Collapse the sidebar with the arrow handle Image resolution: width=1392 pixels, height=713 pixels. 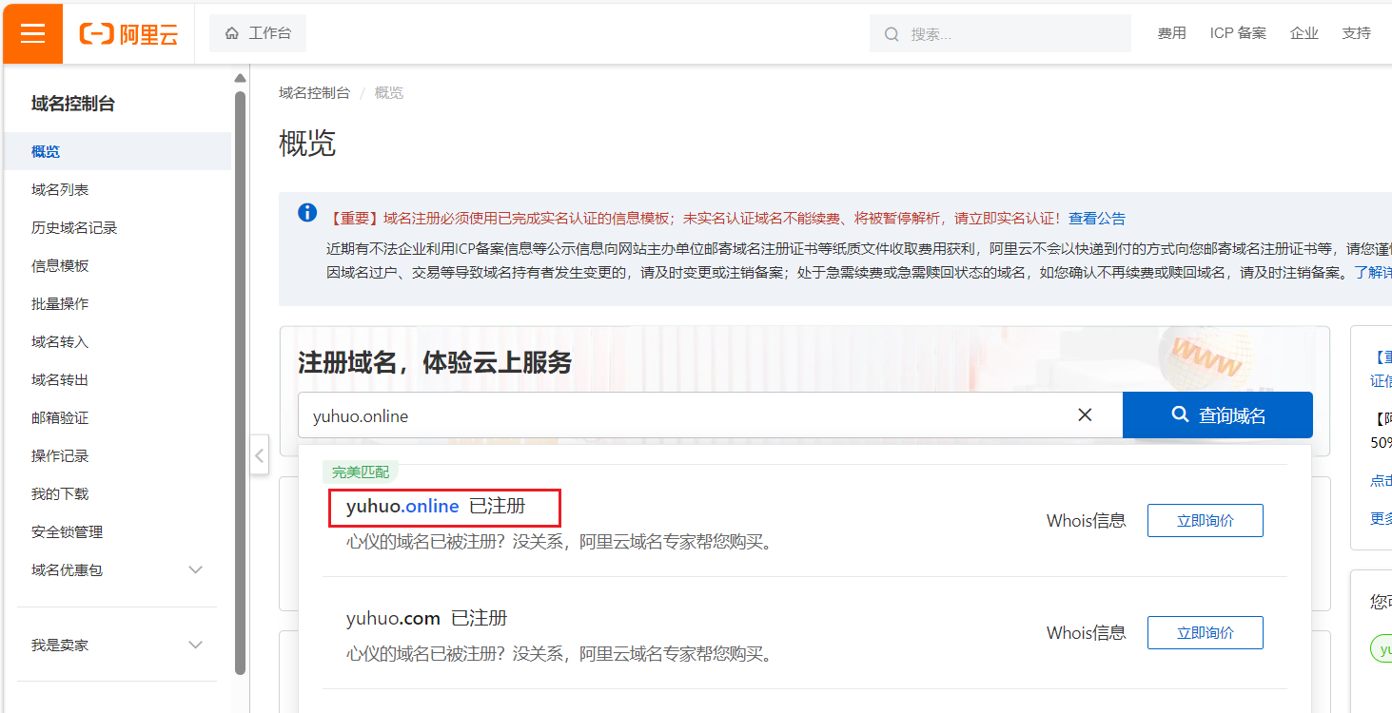[x=260, y=455]
